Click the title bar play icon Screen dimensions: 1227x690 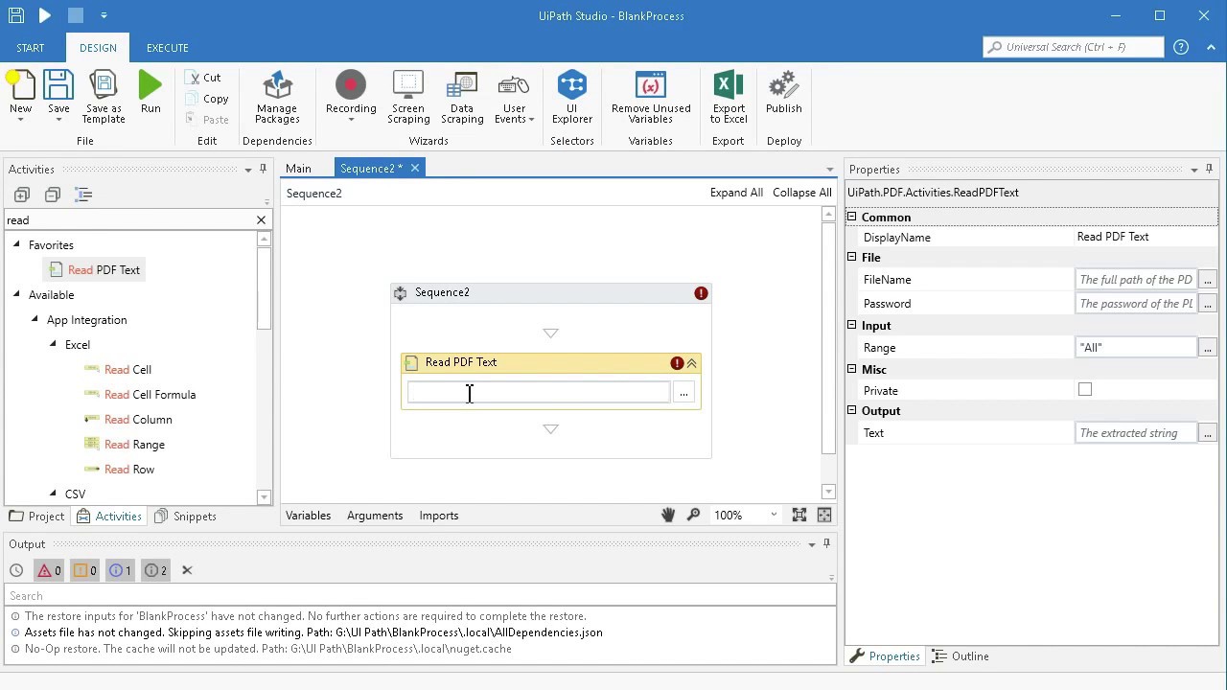(45, 15)
